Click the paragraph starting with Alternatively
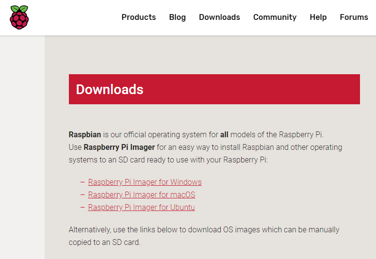The image size is (376, 259). 204,236
